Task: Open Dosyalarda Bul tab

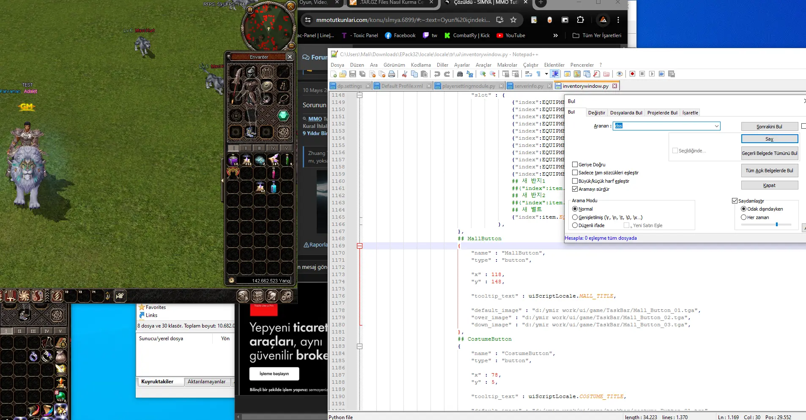Action: pos(626,113)
